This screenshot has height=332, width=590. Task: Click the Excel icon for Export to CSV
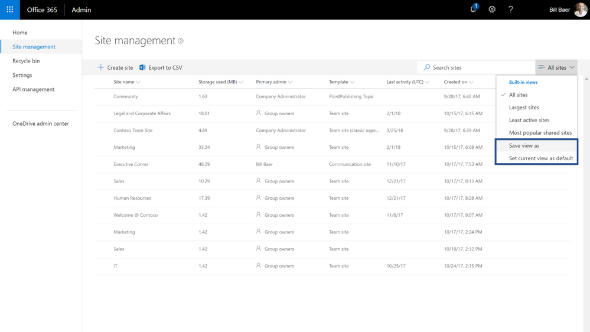tap(142, 67)
